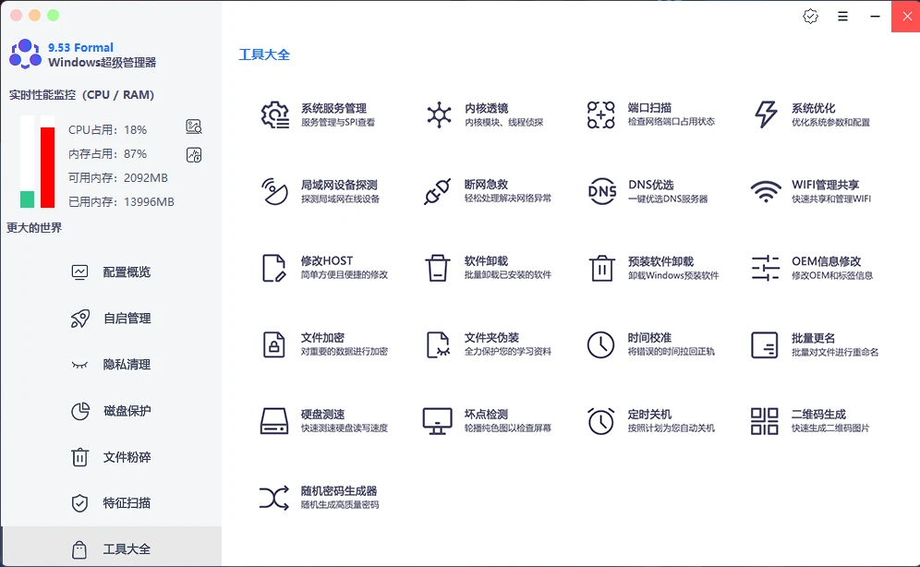Viewport: 920px width, 567px height.
Task: Open 特征扫描 sidebar section
Action: pos(111,503)
